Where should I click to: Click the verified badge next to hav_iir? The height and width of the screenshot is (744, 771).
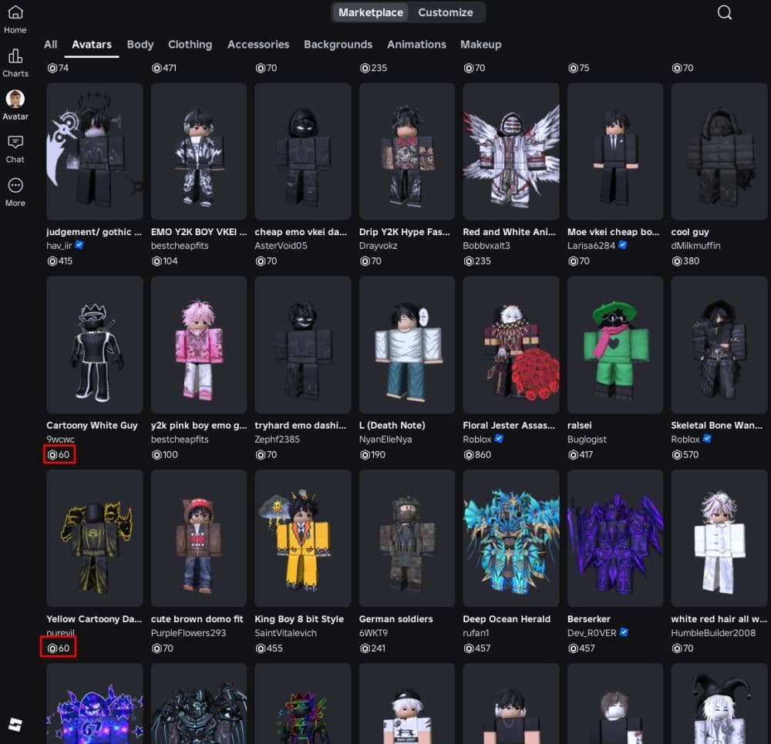coord(79,245)
